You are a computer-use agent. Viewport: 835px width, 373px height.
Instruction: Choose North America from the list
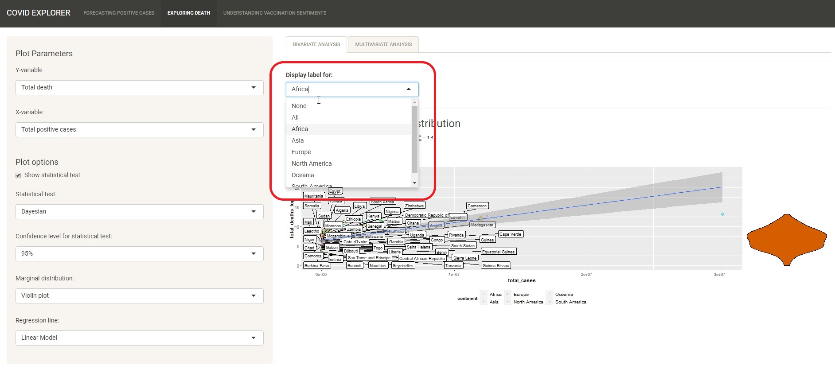click(312, 163)
